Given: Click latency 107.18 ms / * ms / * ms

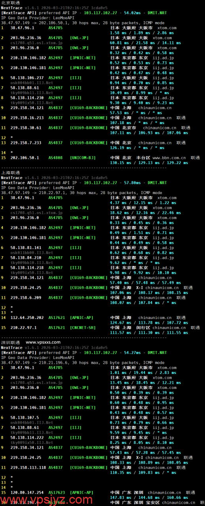Looking at the screenshot, I should (x=137, y=123).
